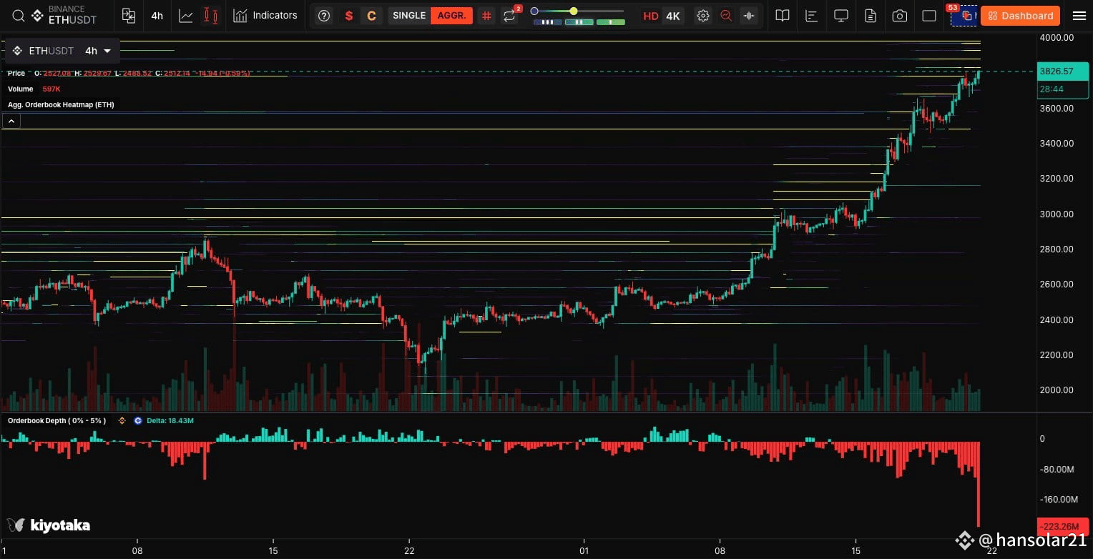Click the 4000.00 price axis label
1093x559 pixels.
[1057, 37]
